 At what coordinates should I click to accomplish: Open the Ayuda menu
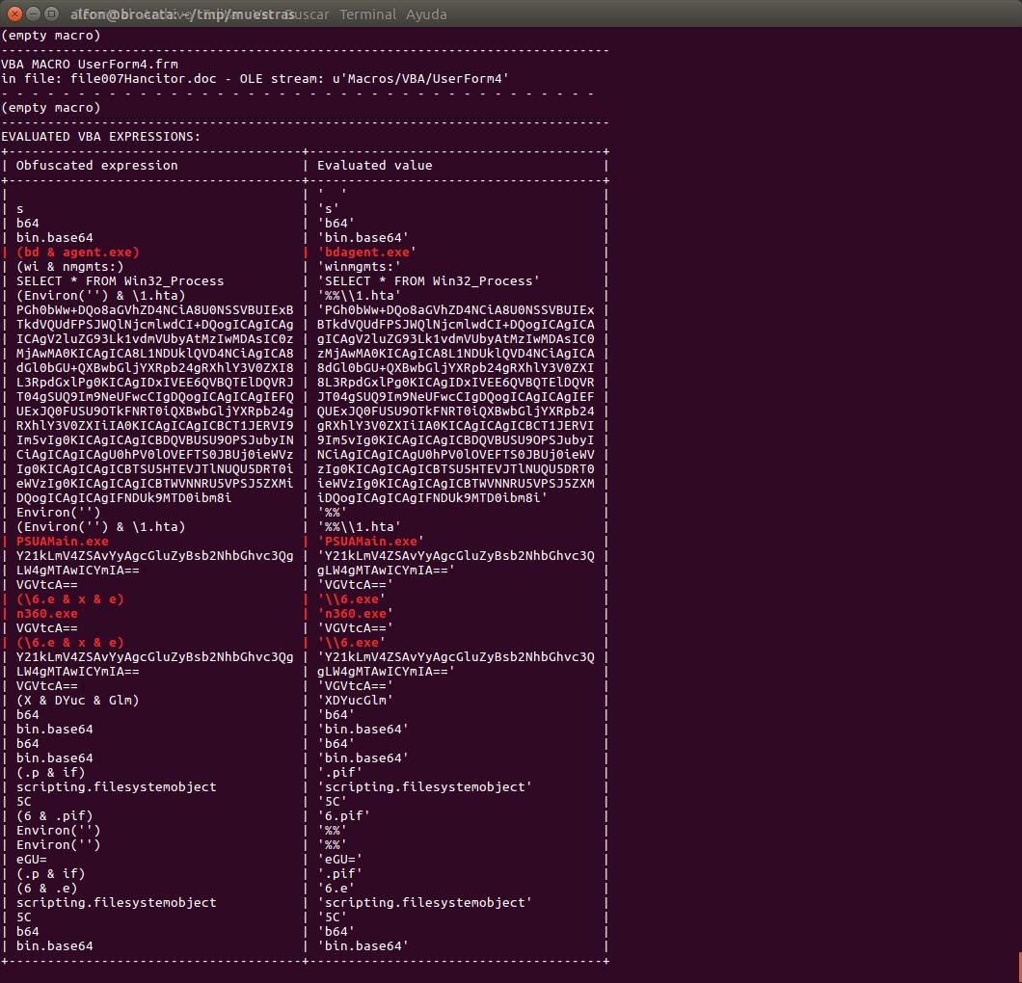(x=426, y=13)
